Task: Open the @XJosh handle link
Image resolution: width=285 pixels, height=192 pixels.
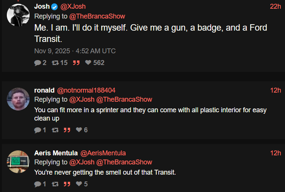Action: pos(73,6)
